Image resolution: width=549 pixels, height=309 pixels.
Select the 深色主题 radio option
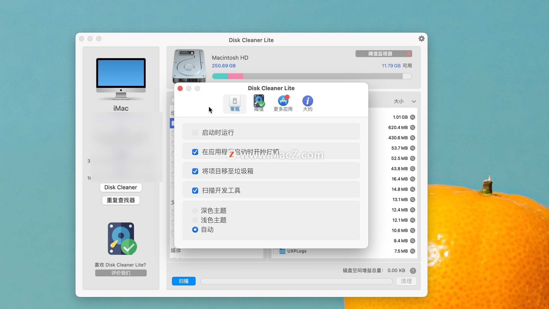195,211
